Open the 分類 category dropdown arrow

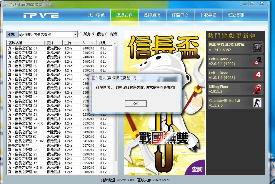[75, 34]
